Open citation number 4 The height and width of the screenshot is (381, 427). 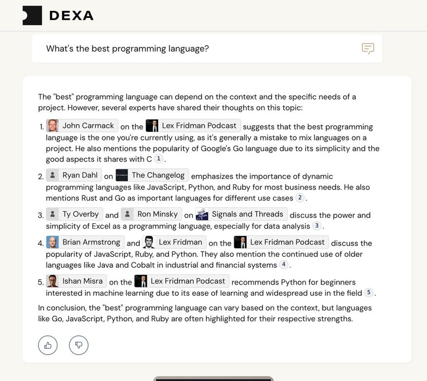pos(283,265)
